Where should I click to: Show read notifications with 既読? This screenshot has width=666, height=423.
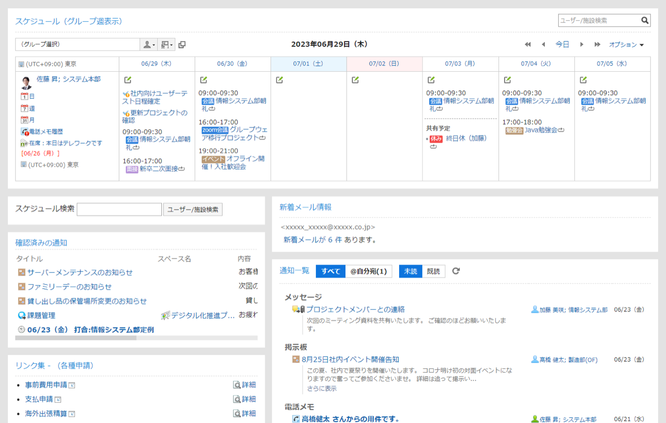pyautogui.click(x=433, y=271)
